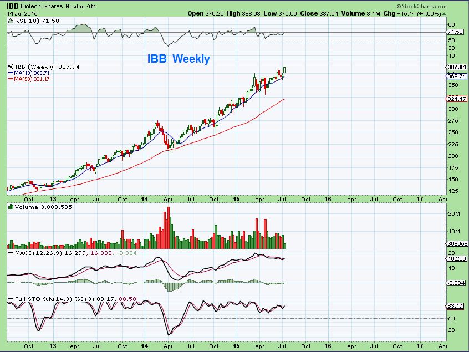The image size is (469, 352).
Task: Click the Nasdaq GM exchange label
Action: [80, 6]
